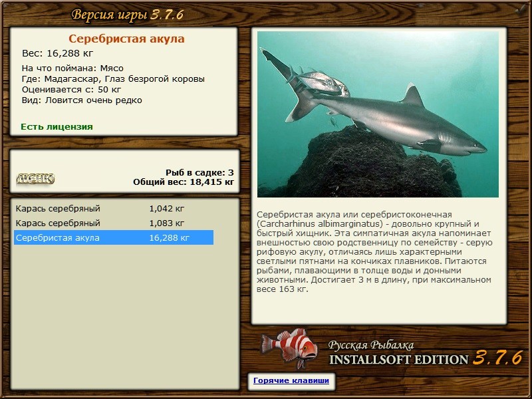
Task: Click the Общий вес: 18,415 кг total
Action: 183,182
